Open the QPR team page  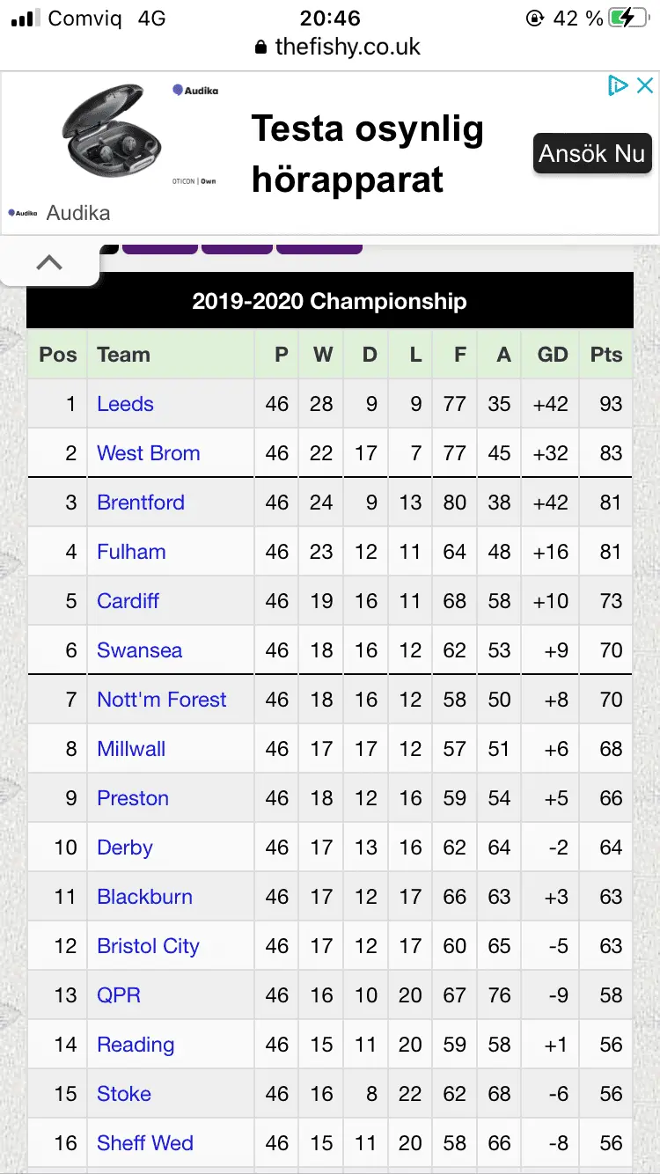click(119, 995)
